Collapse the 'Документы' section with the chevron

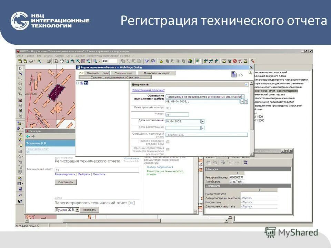pos(246,85)
